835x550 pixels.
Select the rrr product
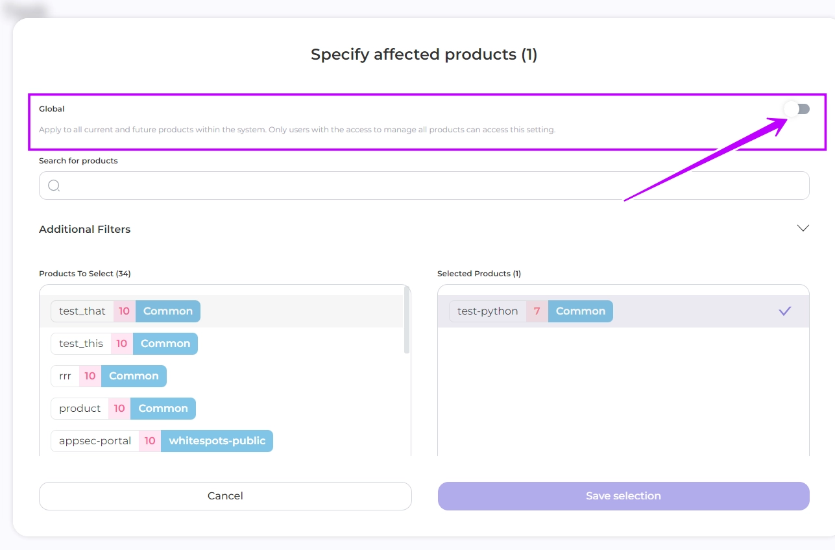65,376
